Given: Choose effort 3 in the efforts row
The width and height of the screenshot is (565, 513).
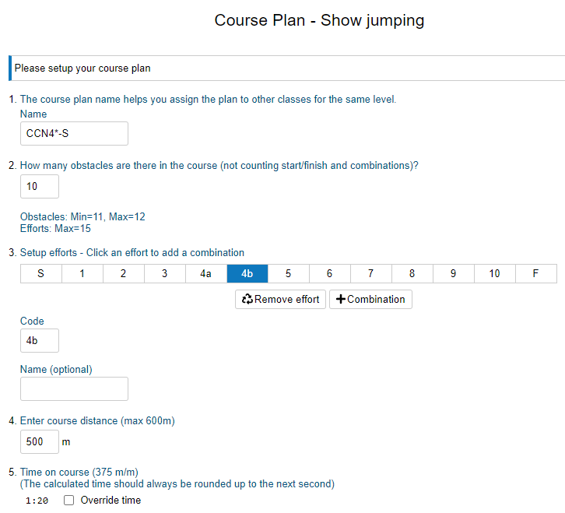Looking at the screenshot, I should [x=164, y=274].
